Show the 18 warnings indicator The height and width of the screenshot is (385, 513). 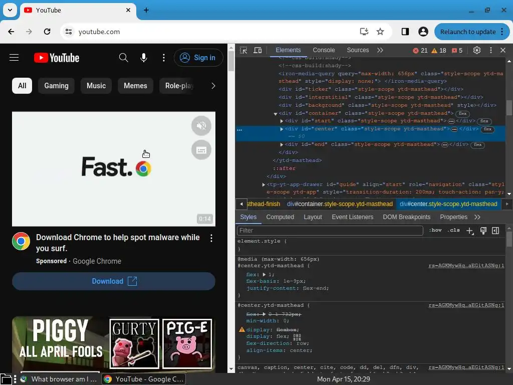pyautogui.click(x=439, y=51)
